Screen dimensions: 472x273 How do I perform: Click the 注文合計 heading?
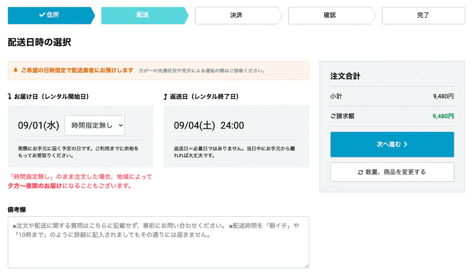coord(345,76)
